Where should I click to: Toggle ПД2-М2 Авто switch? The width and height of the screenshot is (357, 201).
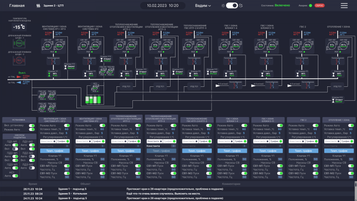click(x=32, y=156)
